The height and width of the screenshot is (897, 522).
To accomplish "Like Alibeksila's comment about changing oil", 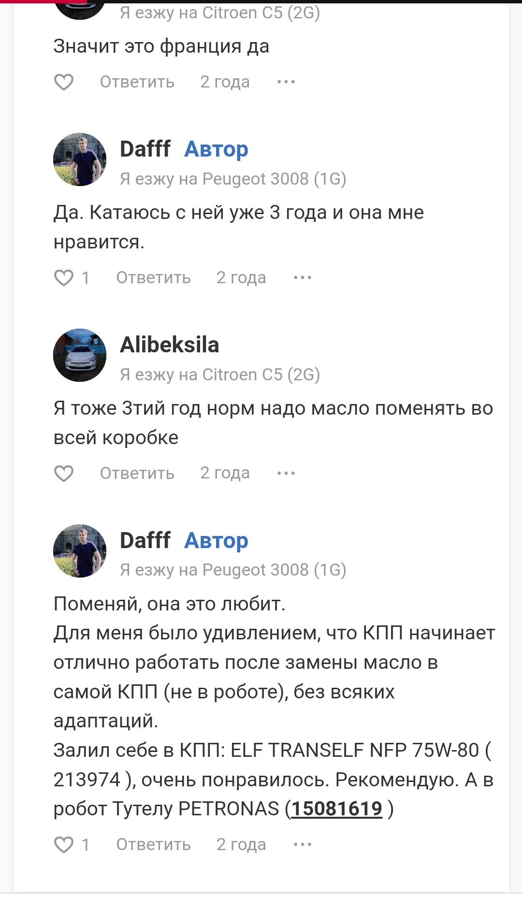I will click(63, 474).
